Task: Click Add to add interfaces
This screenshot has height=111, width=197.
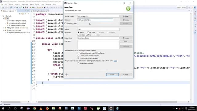Action: point(126,42)
